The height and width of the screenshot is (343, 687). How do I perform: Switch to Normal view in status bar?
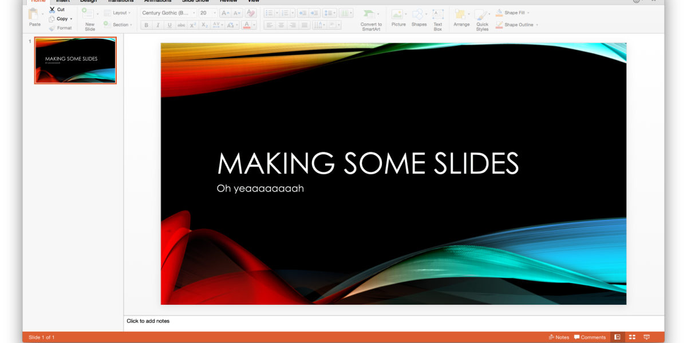[x=618, y=337]
